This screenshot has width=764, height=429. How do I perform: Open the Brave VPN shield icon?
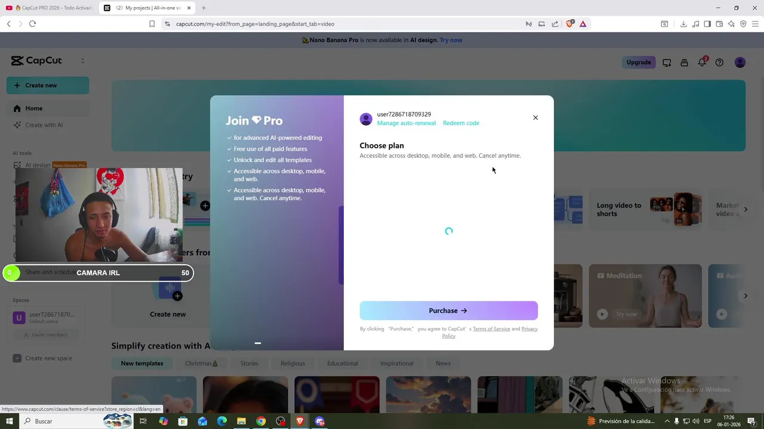click(x=743, y=24)
